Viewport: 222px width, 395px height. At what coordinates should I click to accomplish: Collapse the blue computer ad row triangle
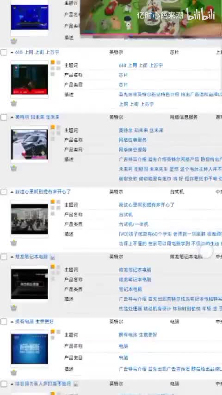12,322
